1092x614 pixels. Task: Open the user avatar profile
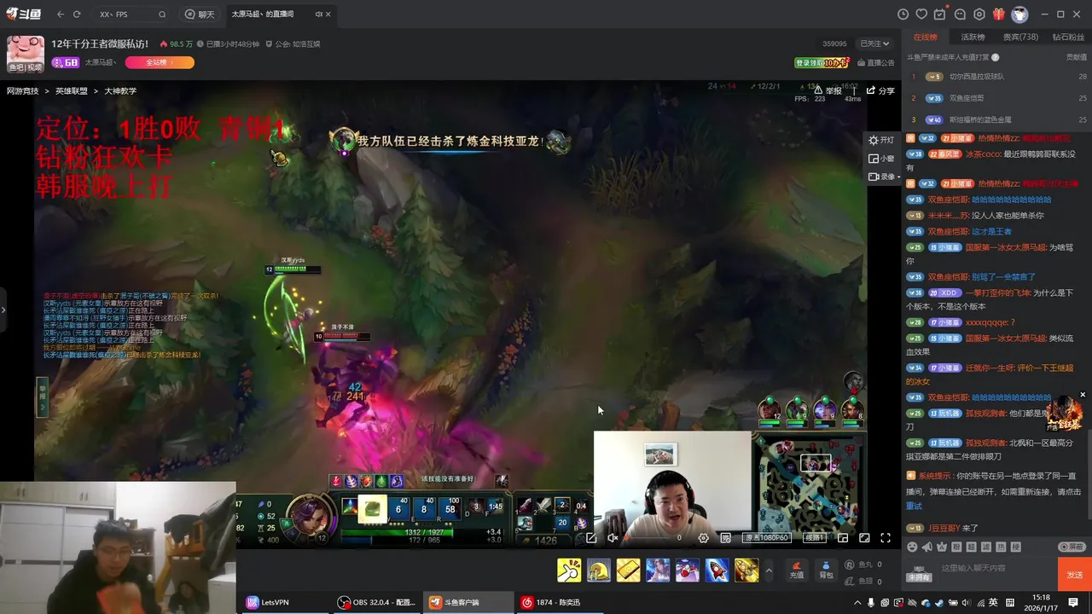click(1019, 14)
